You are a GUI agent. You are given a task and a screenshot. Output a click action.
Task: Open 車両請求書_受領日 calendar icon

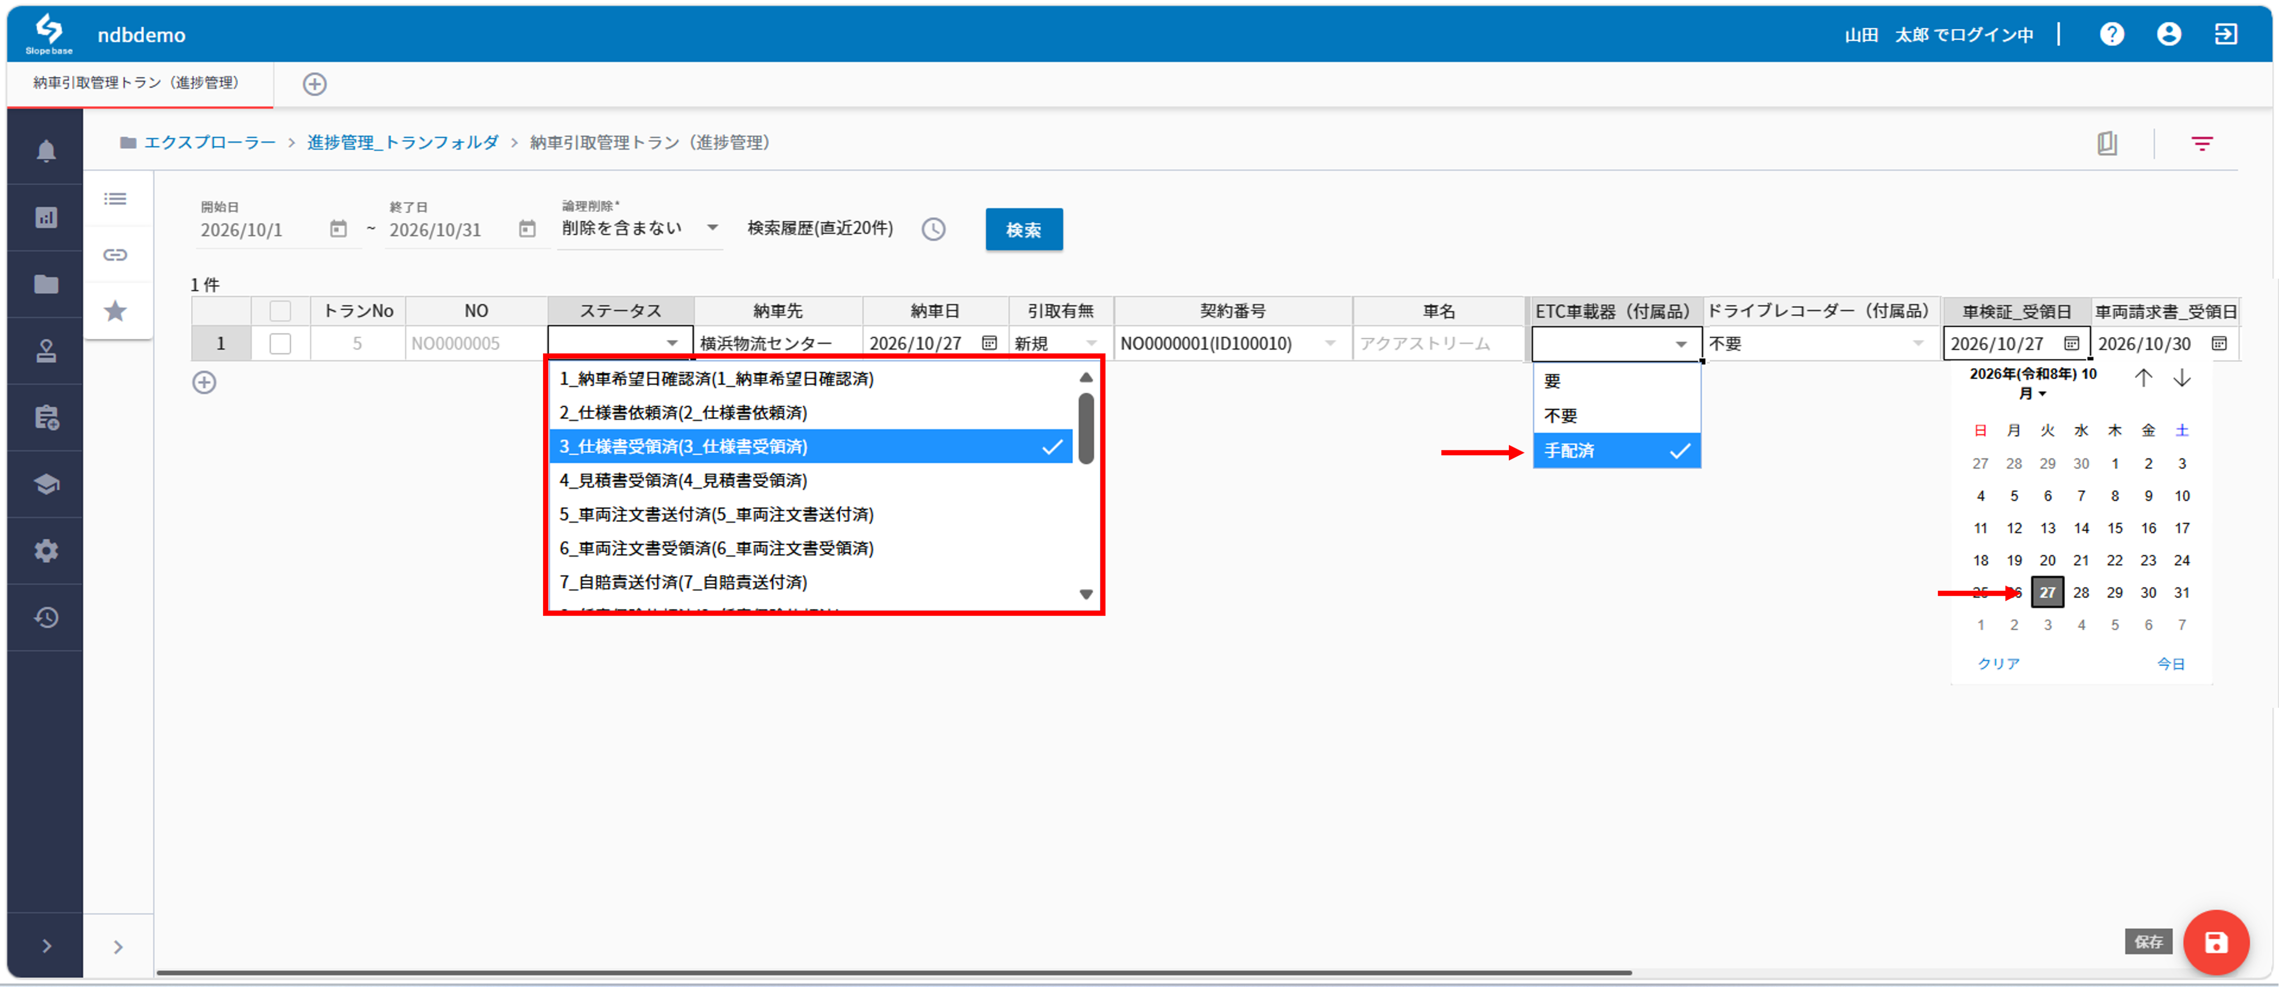pyautogui.click(x=2219, y=343)
